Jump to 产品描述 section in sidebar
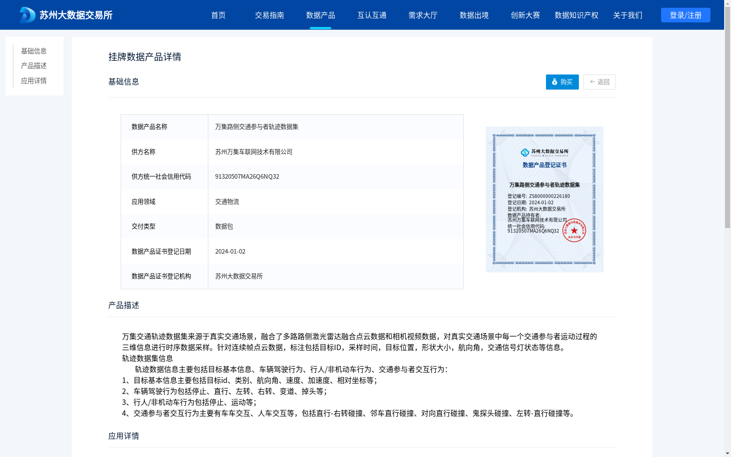The image size is (731, 457). pyautogui.click(x=34, y=66)
